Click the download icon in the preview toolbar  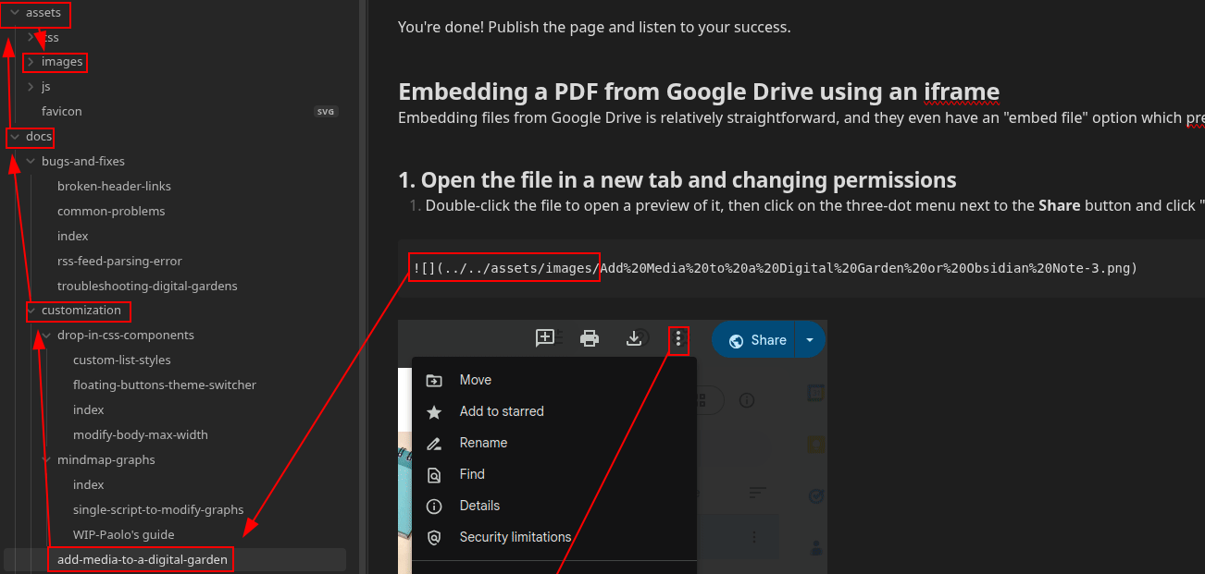point(634,339)
